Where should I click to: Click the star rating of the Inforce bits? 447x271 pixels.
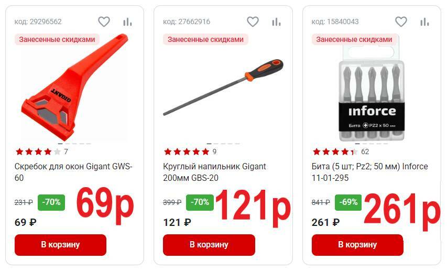[x=335, y=151]
